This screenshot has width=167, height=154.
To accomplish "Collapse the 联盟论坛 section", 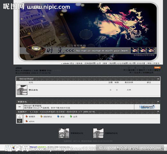I will [x=158, y=102].
